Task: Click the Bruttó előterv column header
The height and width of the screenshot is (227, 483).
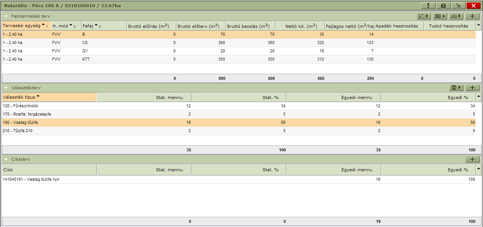Action: click(x=201, y=26)
